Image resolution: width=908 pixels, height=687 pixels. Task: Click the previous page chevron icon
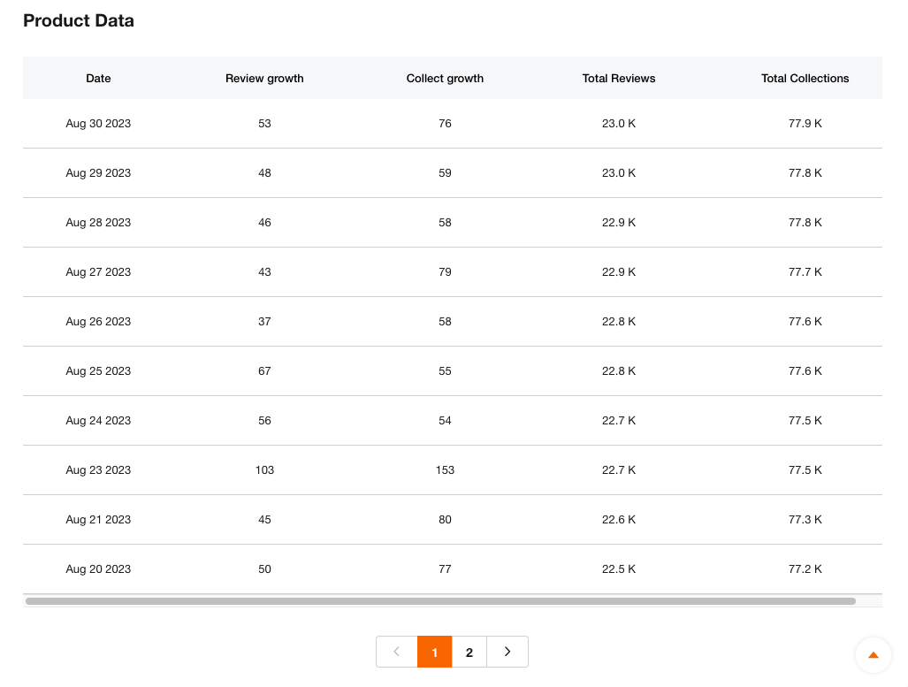coord(396,652)
